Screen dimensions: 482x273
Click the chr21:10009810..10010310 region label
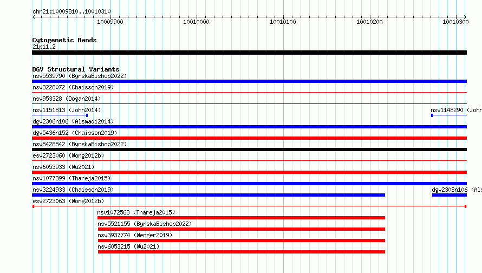(71, 12)
